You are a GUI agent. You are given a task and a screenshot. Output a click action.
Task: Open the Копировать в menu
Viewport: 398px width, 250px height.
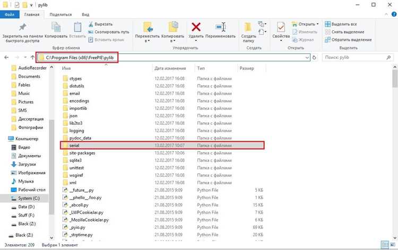tap(172, 32)
